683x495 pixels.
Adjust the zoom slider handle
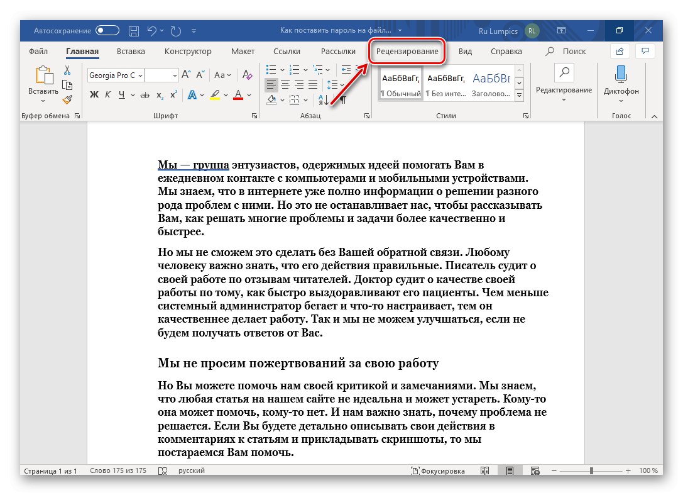(x=593, y=470)
